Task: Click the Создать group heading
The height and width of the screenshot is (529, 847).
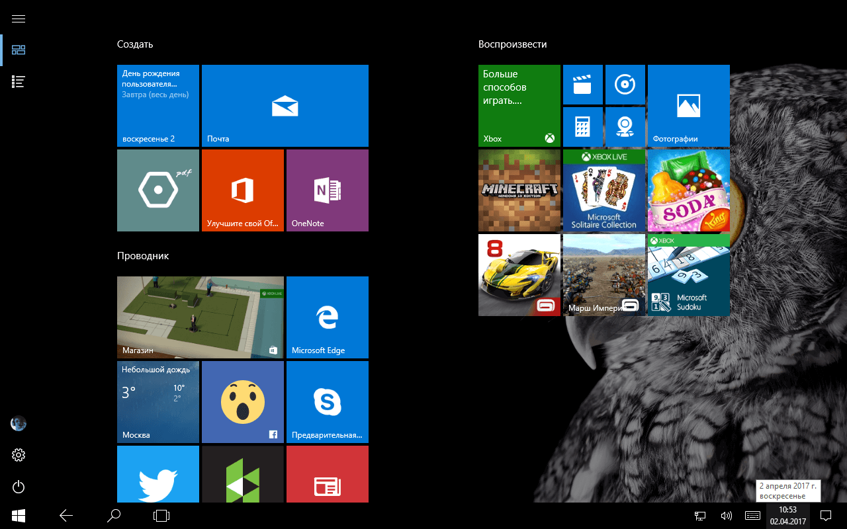Action: click(135, 44)
